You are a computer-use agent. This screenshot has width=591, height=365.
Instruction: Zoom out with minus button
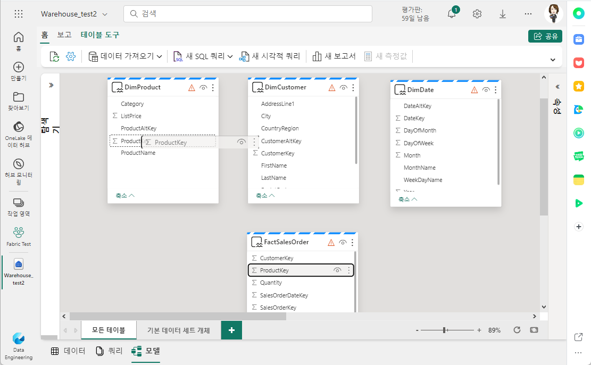coord(417,330)
